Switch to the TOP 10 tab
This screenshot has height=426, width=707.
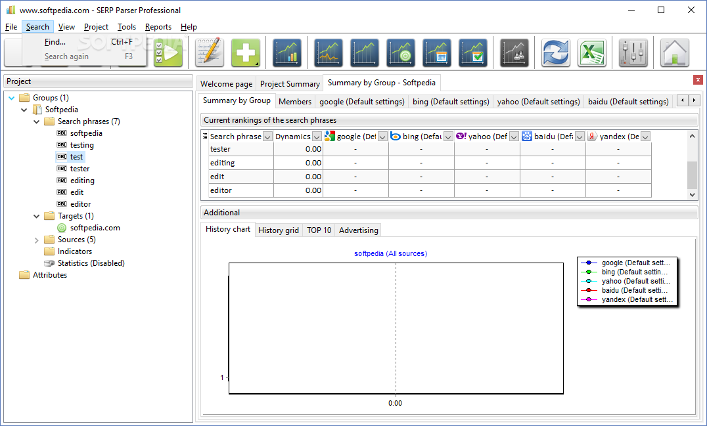coord(319,230)
